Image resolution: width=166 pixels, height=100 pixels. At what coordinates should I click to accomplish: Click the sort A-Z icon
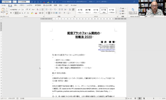click(70, 9)
